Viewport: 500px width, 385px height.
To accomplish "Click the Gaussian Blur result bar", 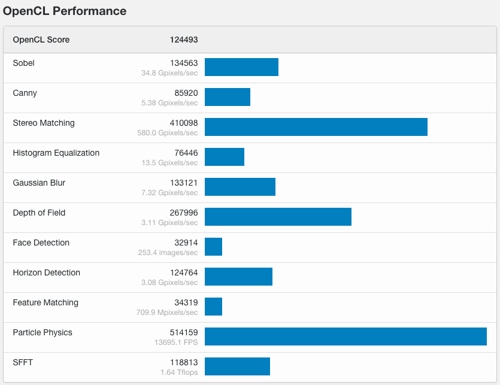I will (240, 187).
